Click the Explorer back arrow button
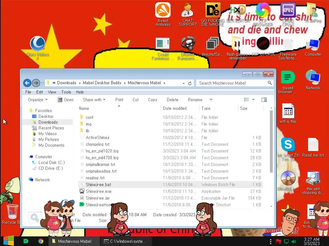 [x=27, y=83]
